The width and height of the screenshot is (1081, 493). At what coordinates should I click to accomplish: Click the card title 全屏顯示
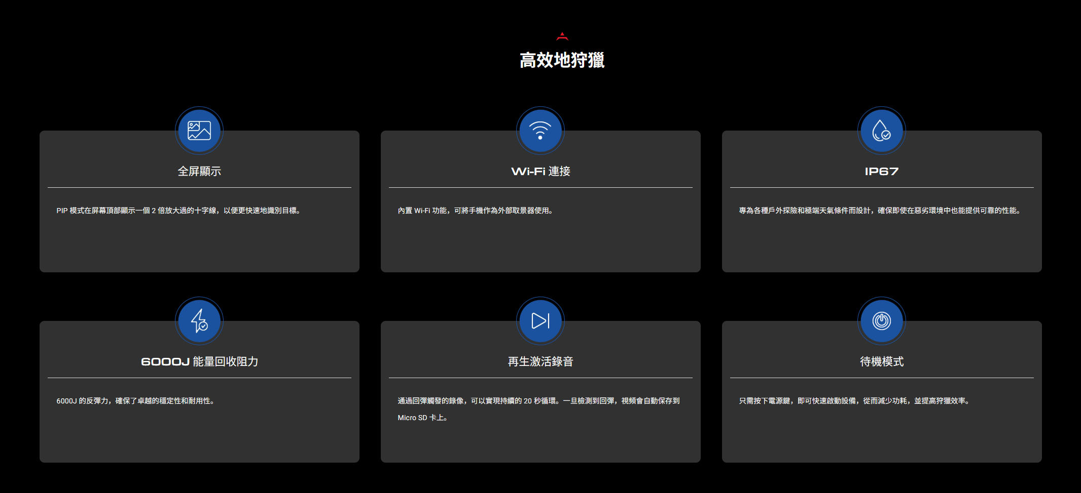[x=199, y=172]
